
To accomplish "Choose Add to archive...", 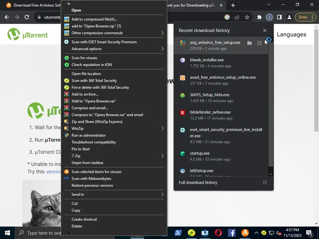I will point(114,94).
